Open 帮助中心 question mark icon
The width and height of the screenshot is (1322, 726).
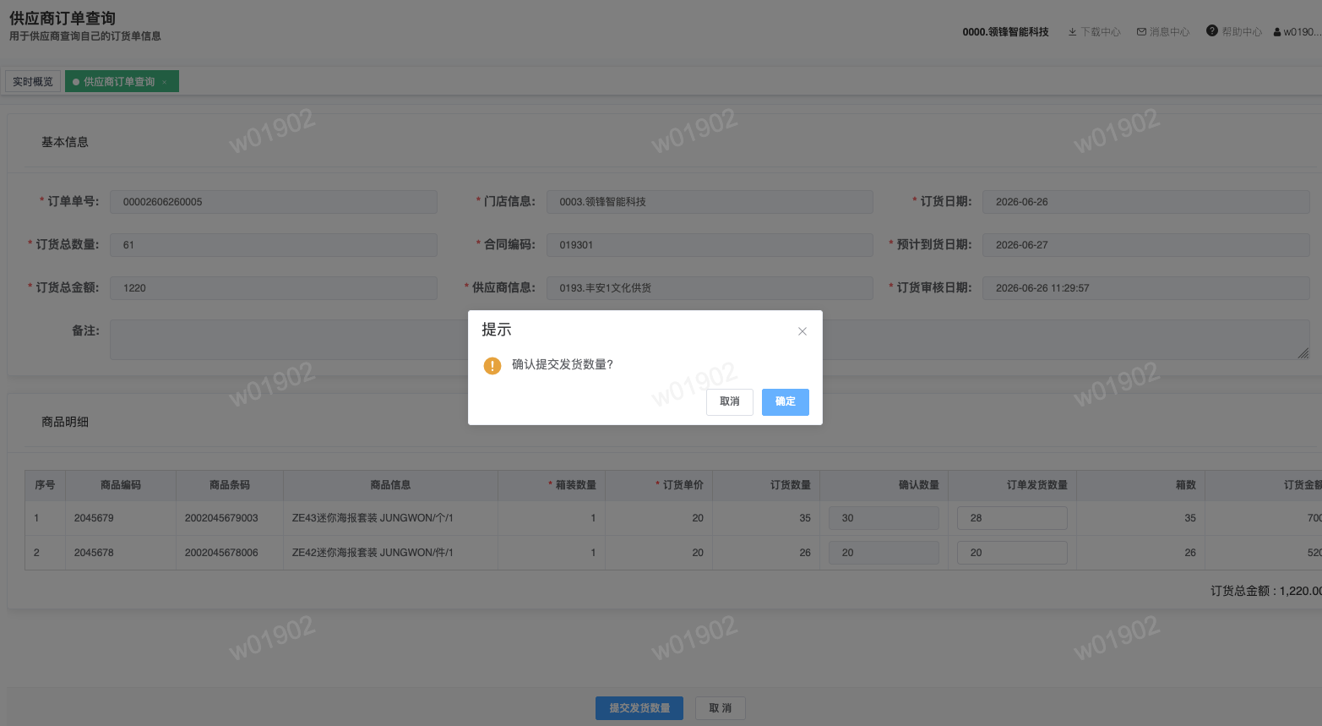1212,31
